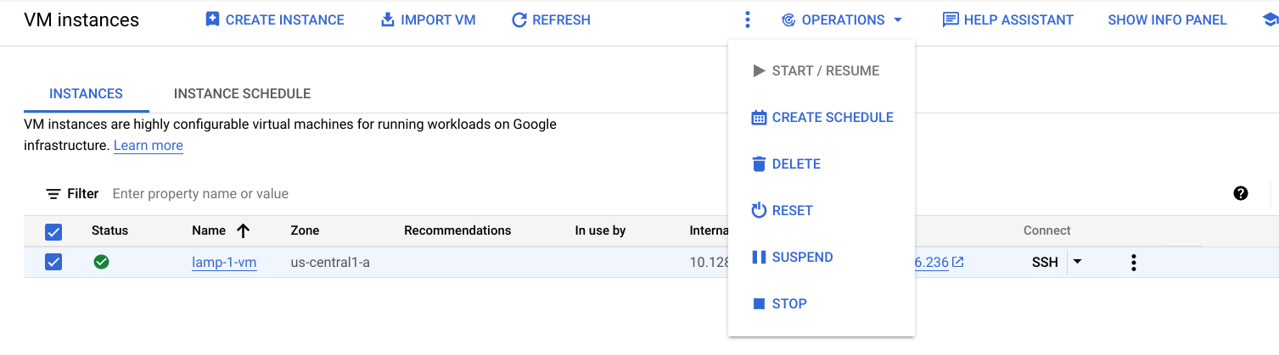Click the Help Assistant button label

tap(1018, 19)
